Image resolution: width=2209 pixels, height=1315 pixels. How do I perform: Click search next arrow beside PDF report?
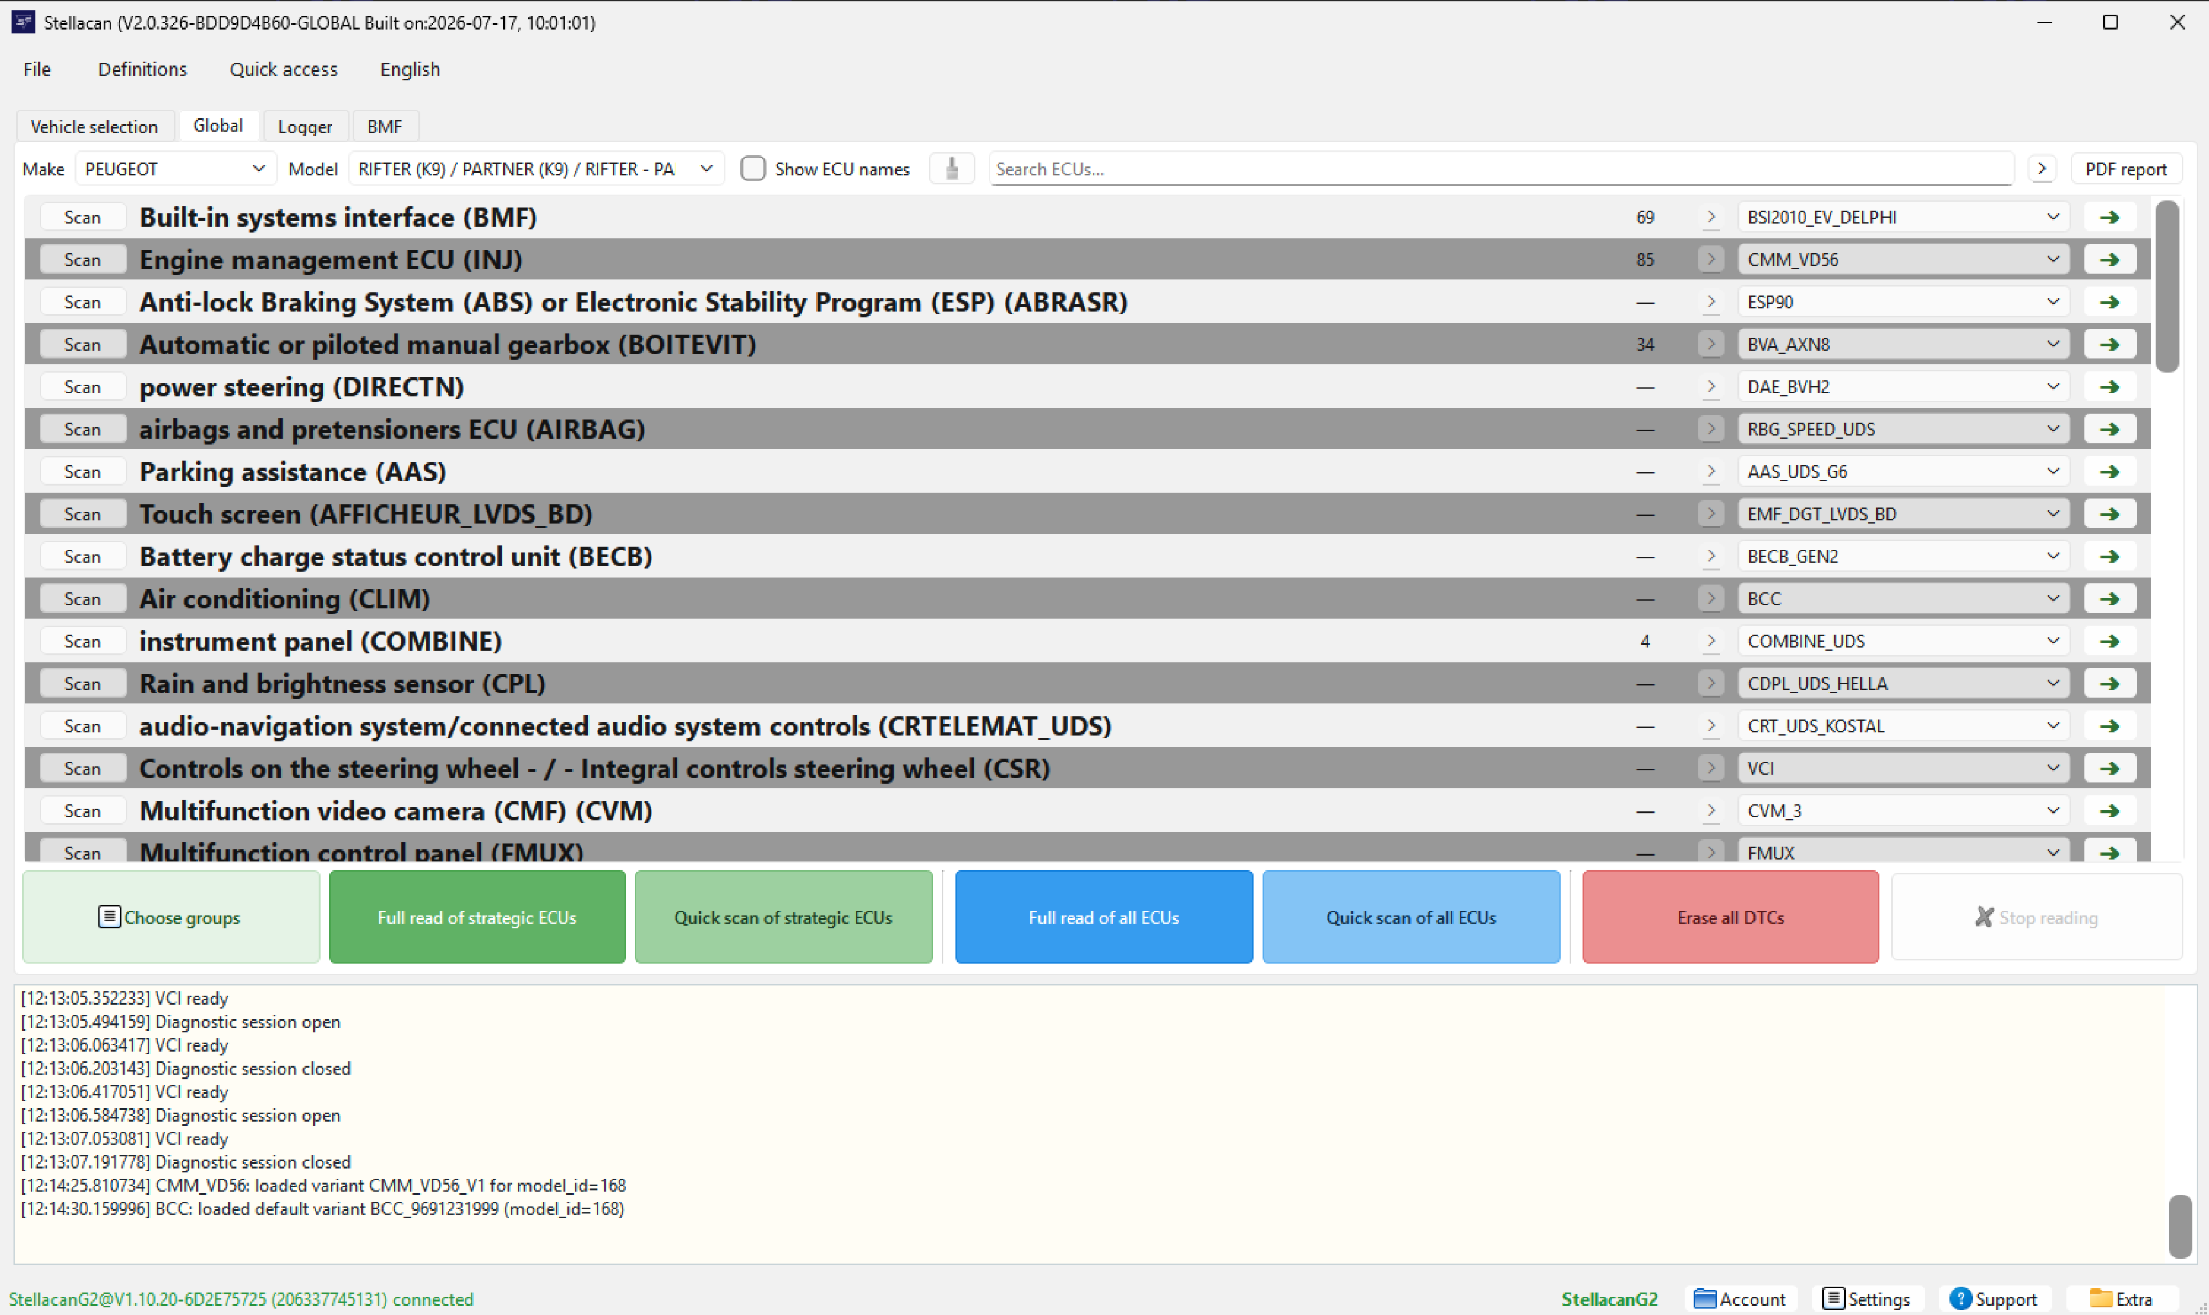pyautogui.click(x=2041, y=168)
